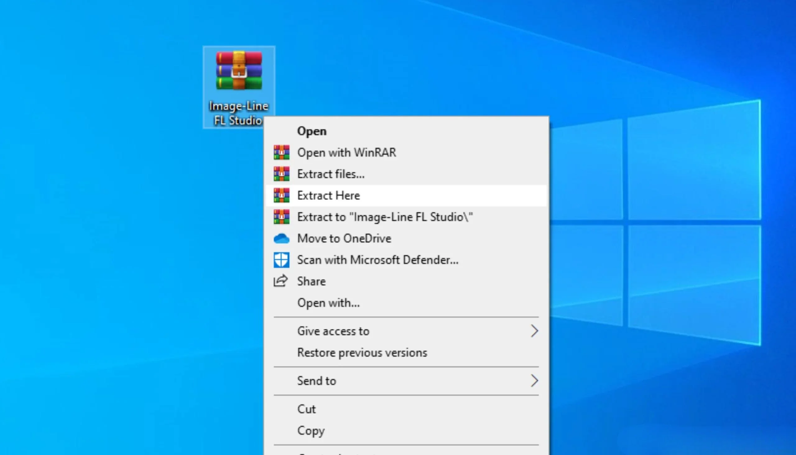Click the WinRAR icon beside Open with WinRAR
Viewport: 796px width, 455px height.
click(x=281, y=152)
